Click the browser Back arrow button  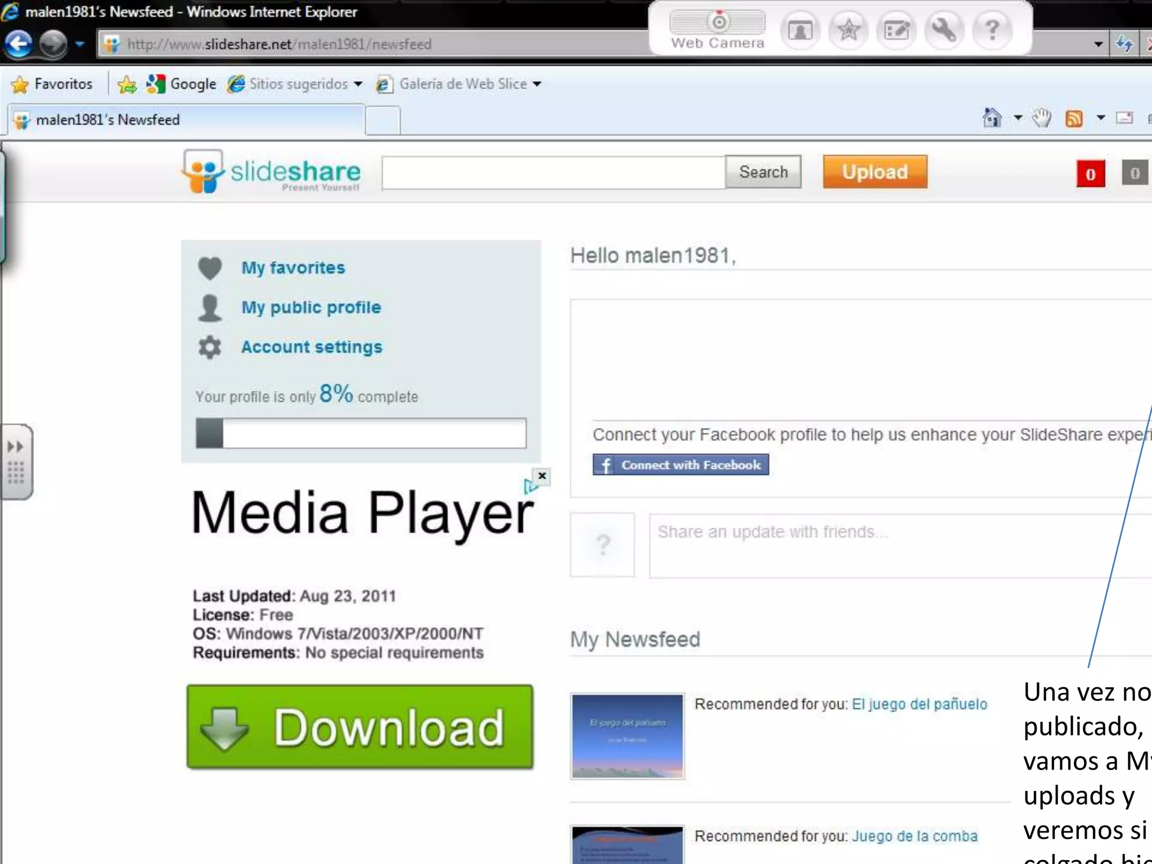pos(19,44)
